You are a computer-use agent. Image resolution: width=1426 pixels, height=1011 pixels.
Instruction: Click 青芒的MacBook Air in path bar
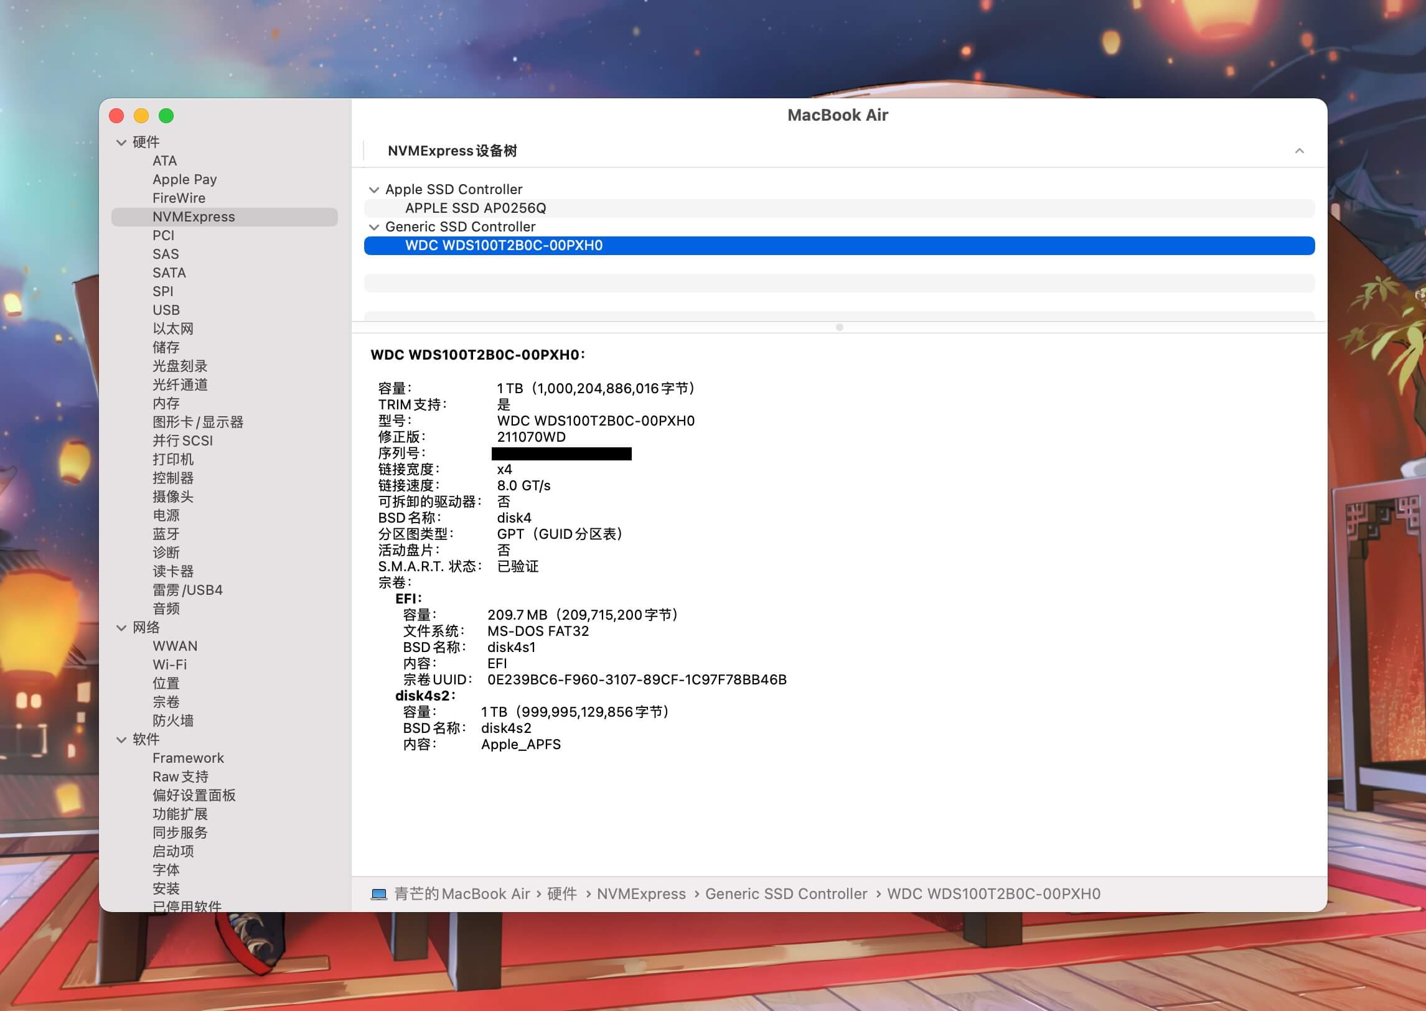click(461, 894)
